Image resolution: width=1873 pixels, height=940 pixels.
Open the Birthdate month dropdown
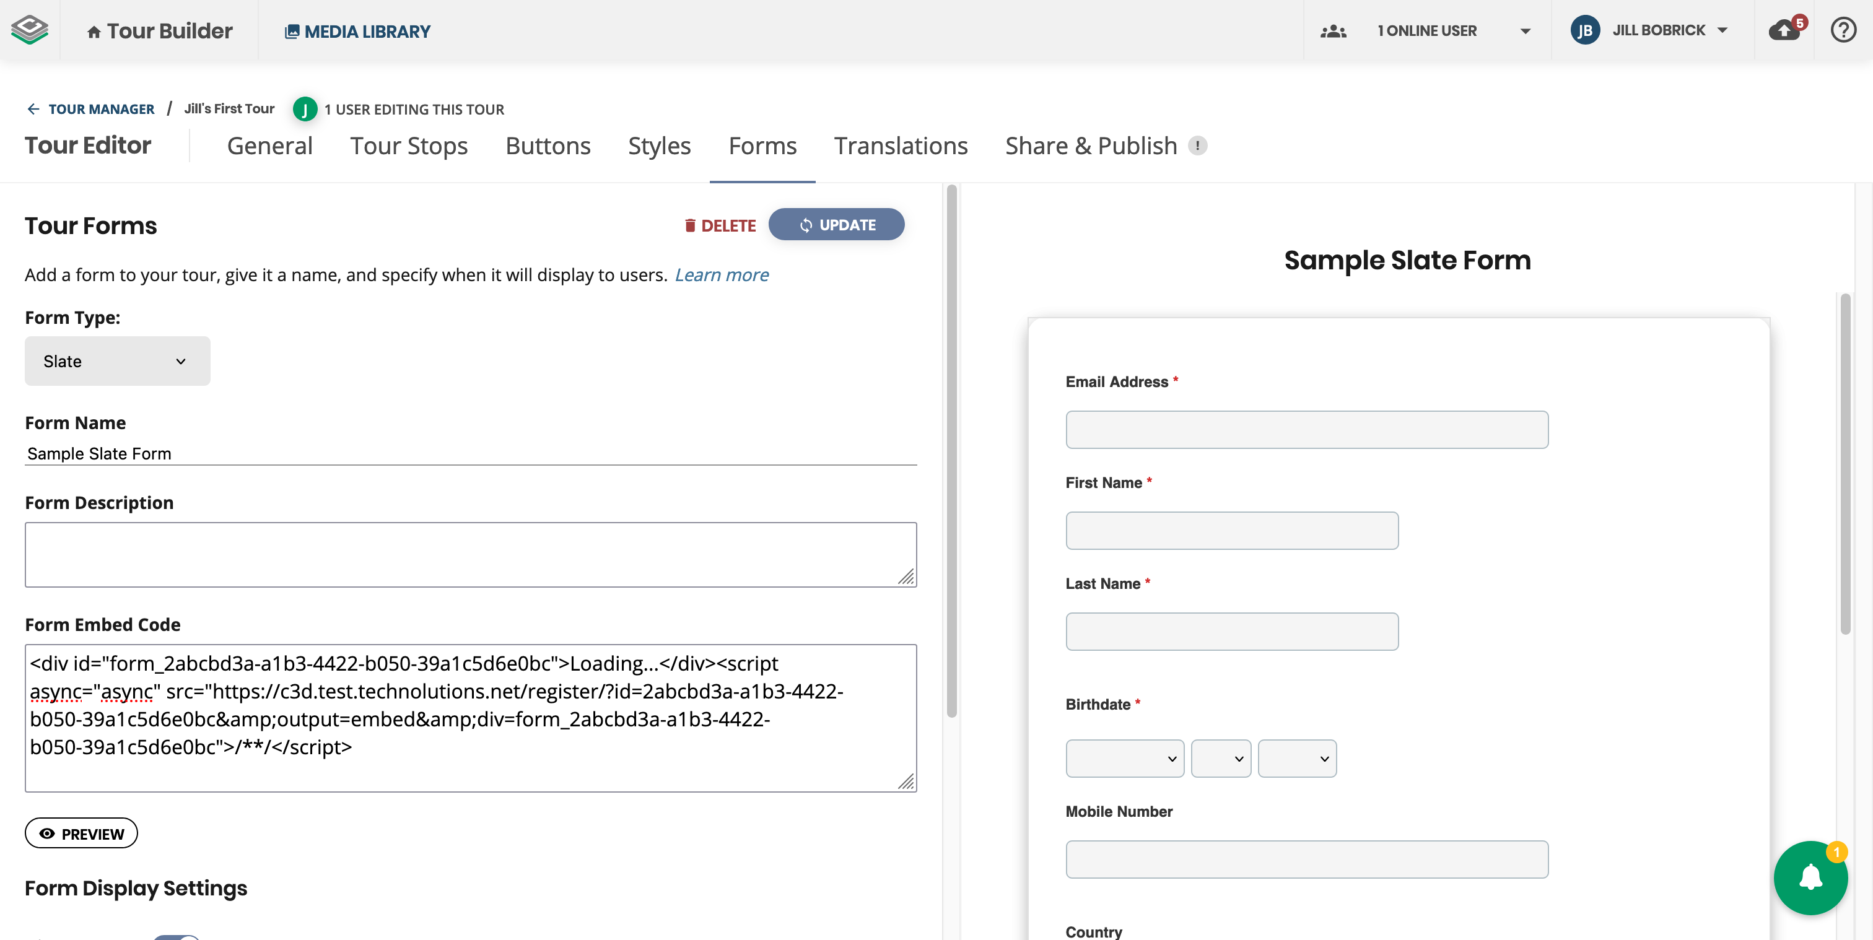point(1124,758)
